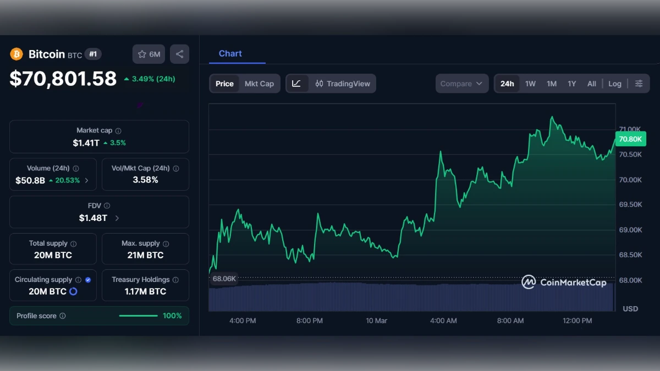The image size is (660, 371).
Task: Click the FDV info icon
Action: (108, 205)
